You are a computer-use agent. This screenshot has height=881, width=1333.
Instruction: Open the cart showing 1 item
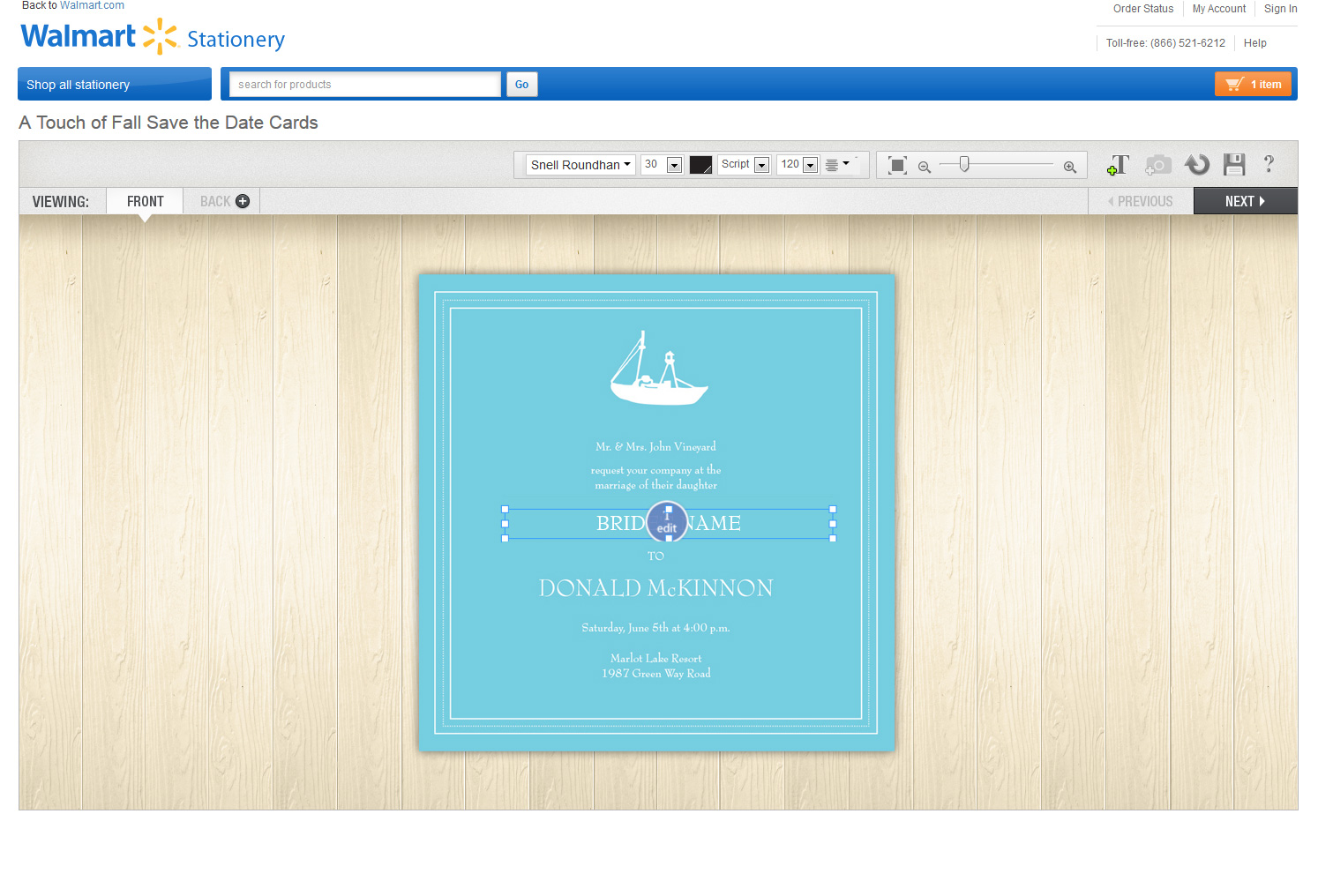[x=1253, y=85]
